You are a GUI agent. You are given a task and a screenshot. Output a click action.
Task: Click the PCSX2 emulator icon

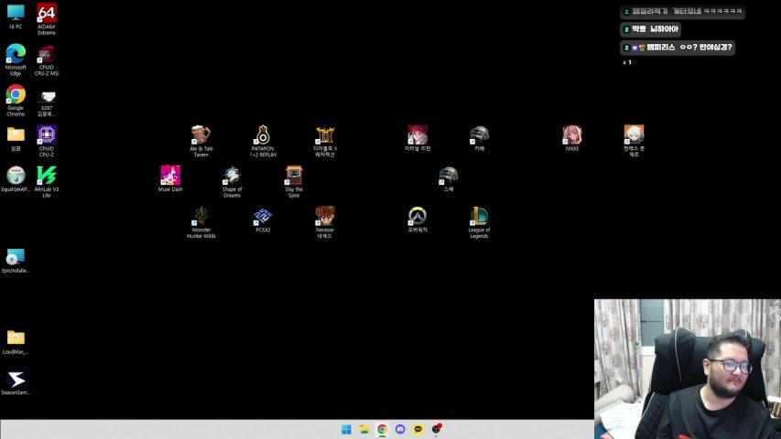click(x=263, y=217)
